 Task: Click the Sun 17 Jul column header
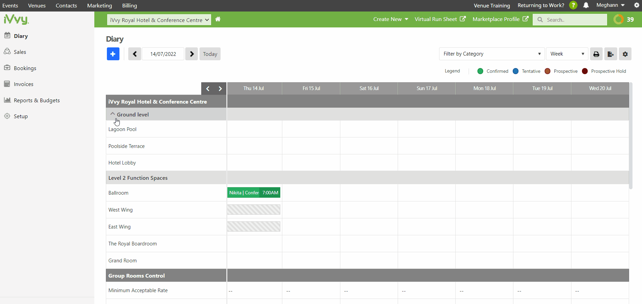tap(427, 88)
